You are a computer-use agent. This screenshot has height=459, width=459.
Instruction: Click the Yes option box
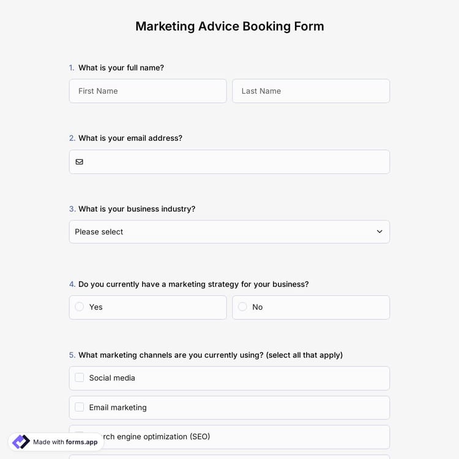147,307
